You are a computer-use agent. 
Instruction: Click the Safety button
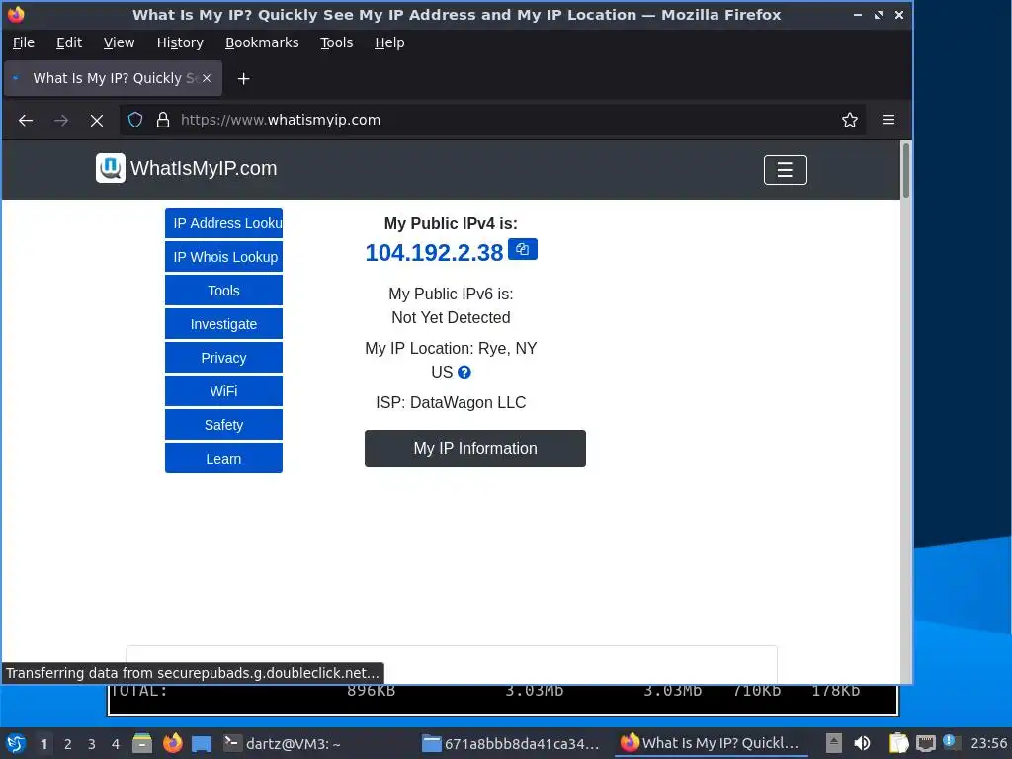[224, 425]
